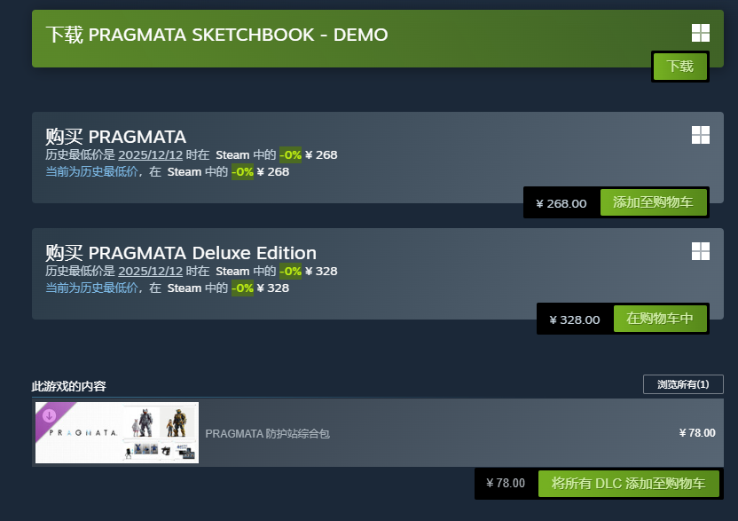The height and width of the screenshot is (521, 738).
Task: Add PRAGMATA to cart with 添加至购物车
Action: (654, 201)
